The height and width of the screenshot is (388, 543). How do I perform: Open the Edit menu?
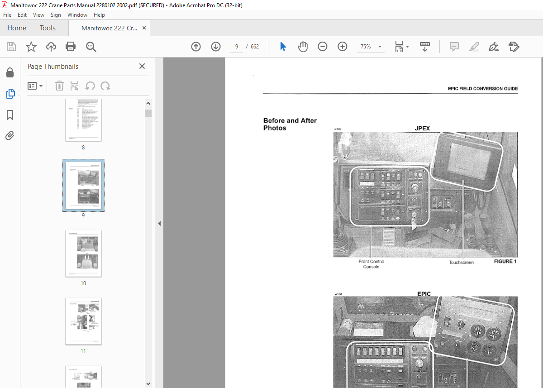tap(23, 15)
